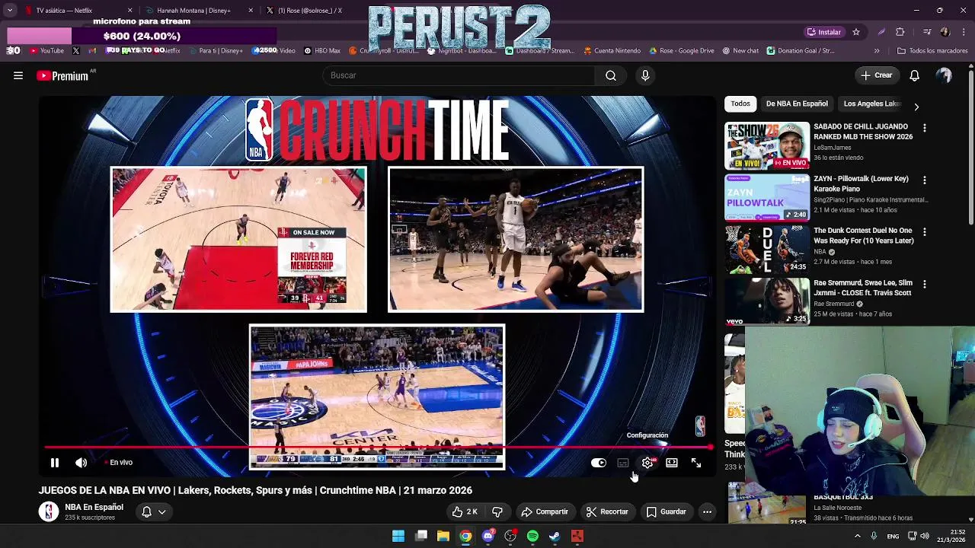Mute the video volume speaker
This screenshot has width=975, height=548.
[x=82, y=462]
